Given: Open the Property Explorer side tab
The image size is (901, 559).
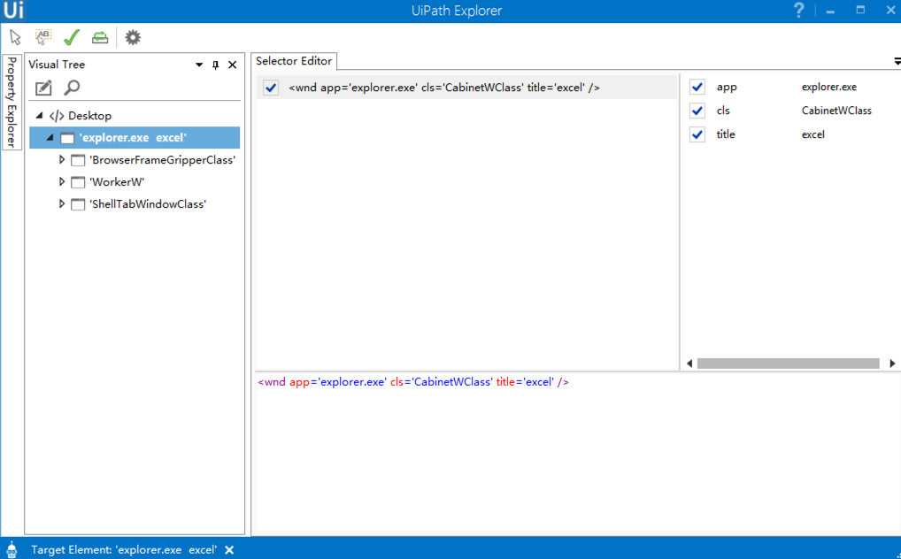Looking at the screenshot, I should (x=12, y=102).
